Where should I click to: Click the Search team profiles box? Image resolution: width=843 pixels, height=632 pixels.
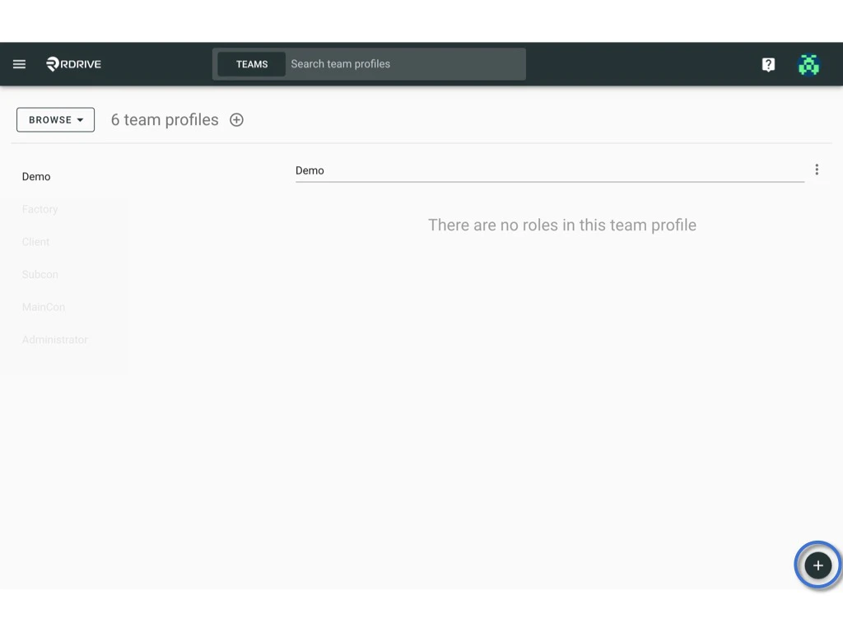coord(403,64)
